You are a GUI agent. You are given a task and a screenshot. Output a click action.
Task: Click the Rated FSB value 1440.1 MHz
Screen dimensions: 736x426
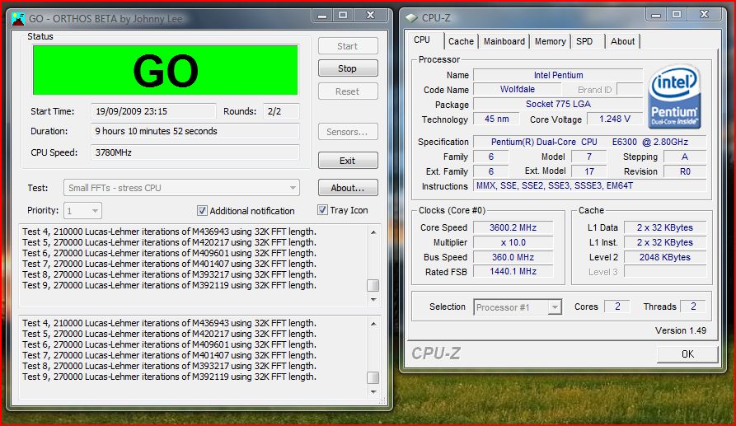(513, 271)
